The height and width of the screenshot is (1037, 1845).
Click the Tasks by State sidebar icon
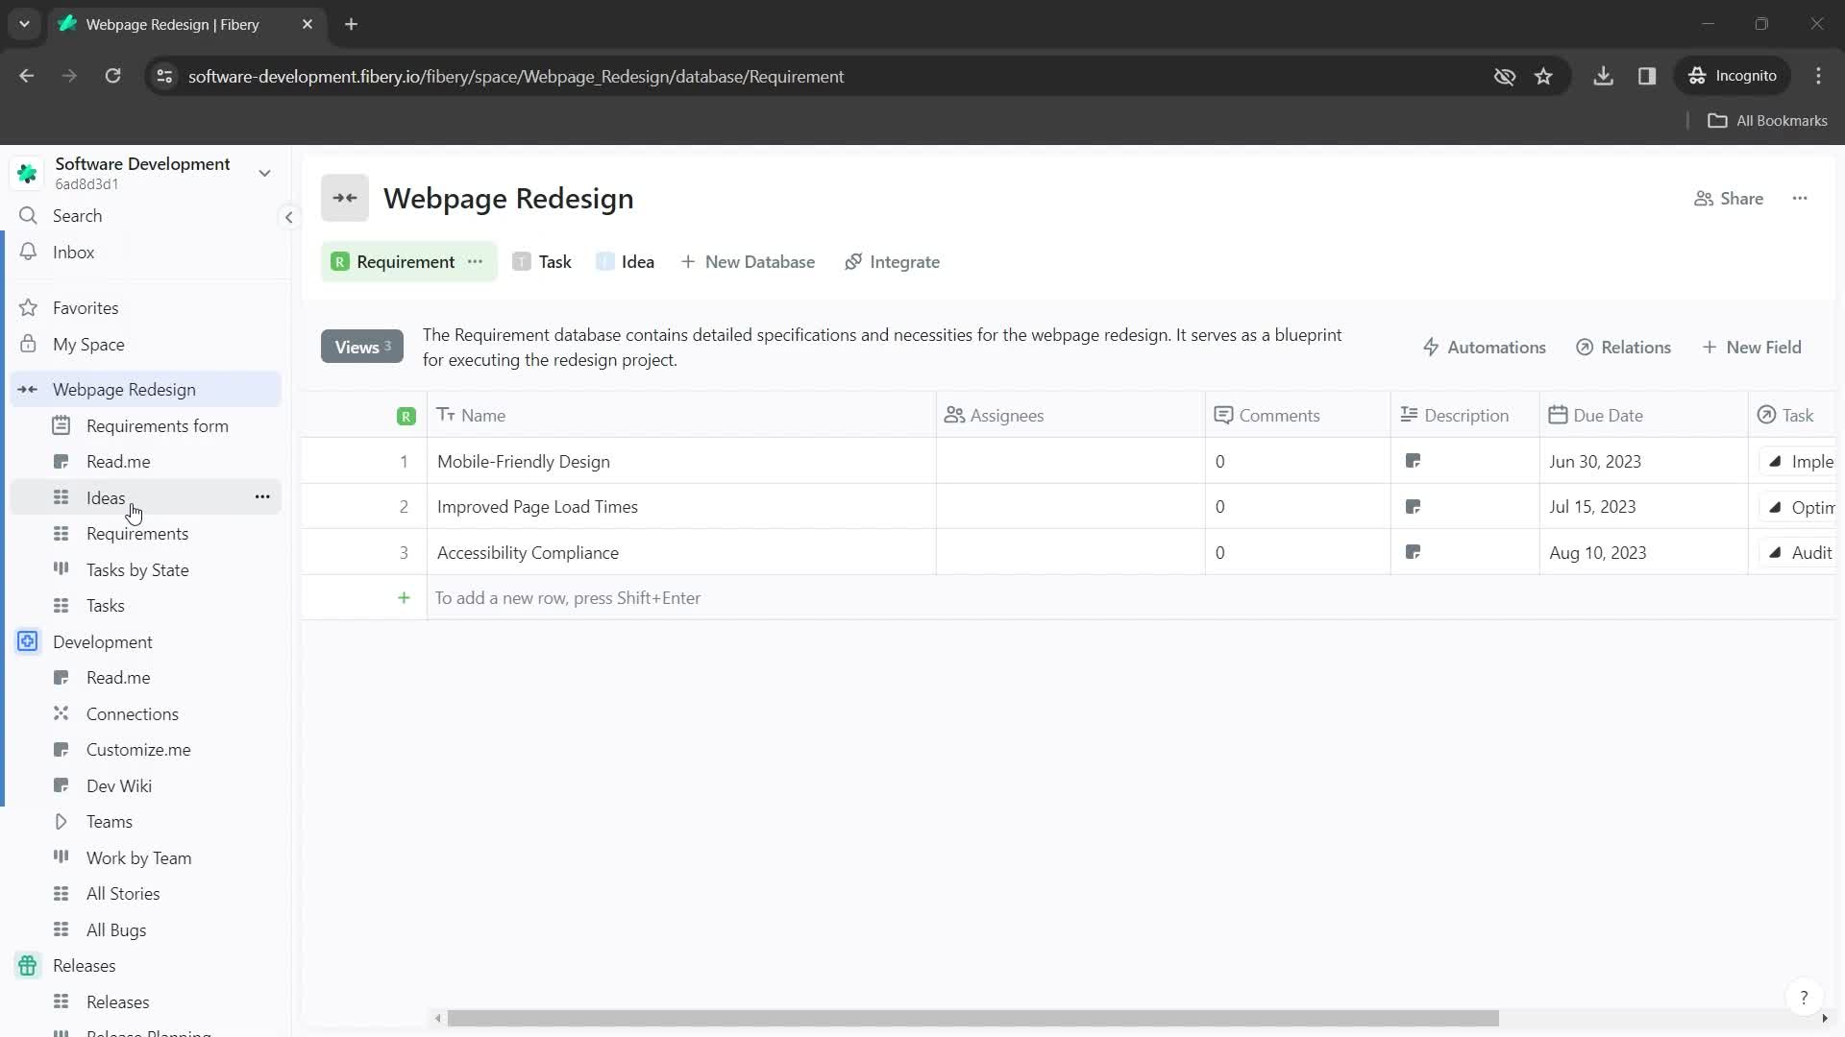(60, 569)
